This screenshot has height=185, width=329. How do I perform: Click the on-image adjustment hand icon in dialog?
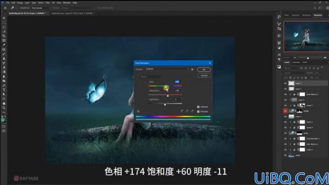click(138, 111)
